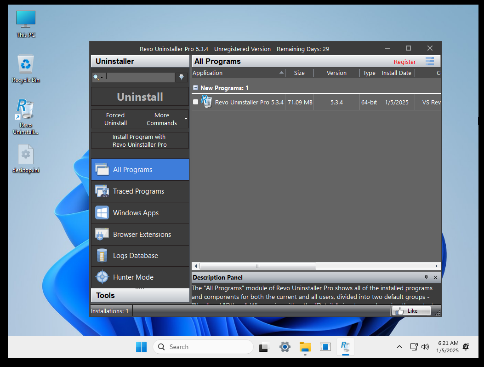This screenshot has height=367, width=484.
Task: Open the volume control in system tray
Action: (x=425, y=347)
